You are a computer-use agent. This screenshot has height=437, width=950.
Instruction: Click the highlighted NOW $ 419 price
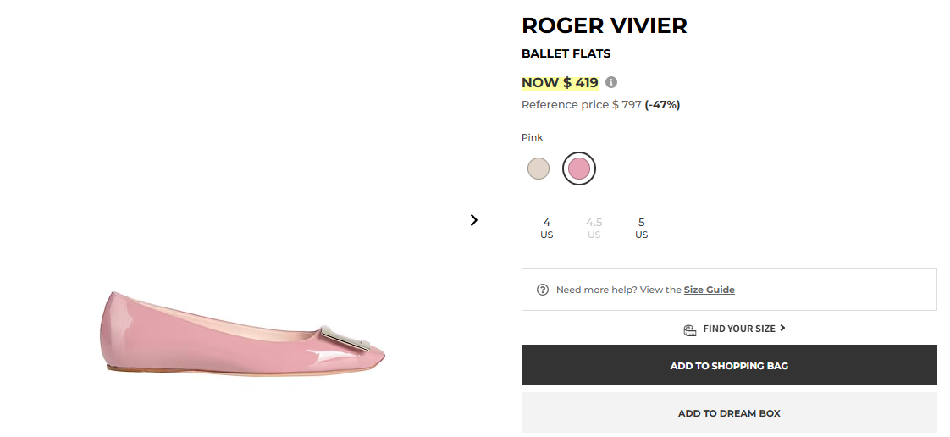pos(560,82)
